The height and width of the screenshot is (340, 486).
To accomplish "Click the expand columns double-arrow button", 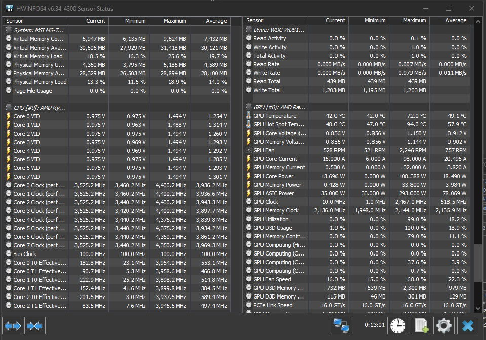I will click(x=12, y=326).
